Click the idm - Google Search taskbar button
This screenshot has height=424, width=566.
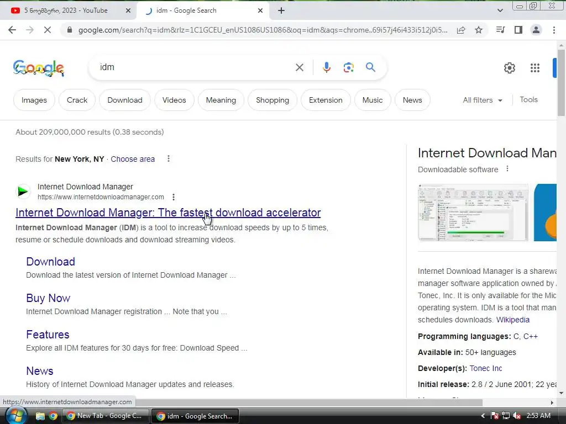pyautogui.click(x=195, y=416)
